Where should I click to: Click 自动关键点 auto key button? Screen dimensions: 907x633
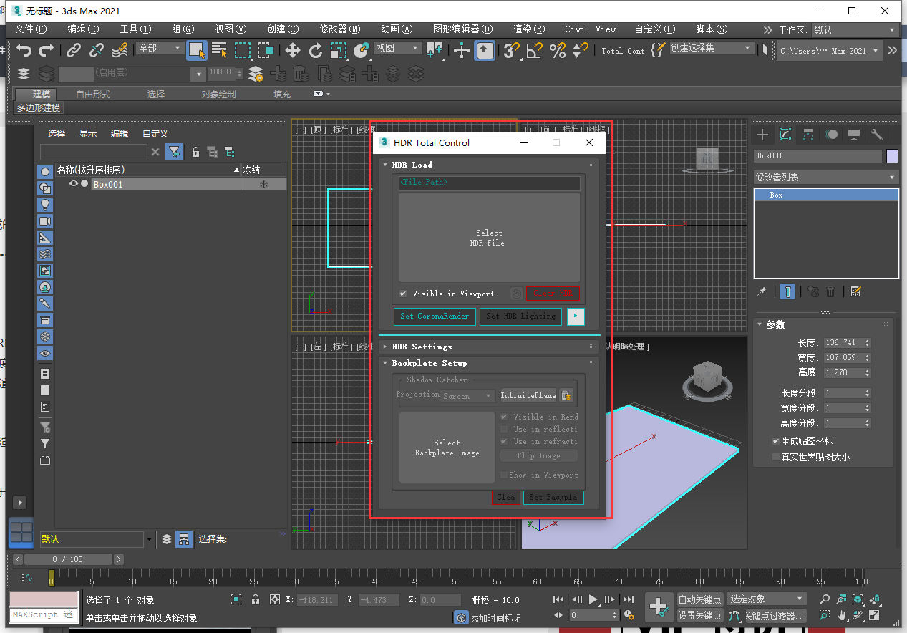[700, 599]
